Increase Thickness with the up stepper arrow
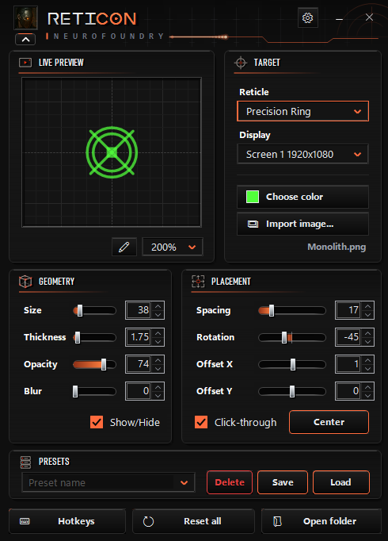388x541 pixels. [x=158, y=333]
